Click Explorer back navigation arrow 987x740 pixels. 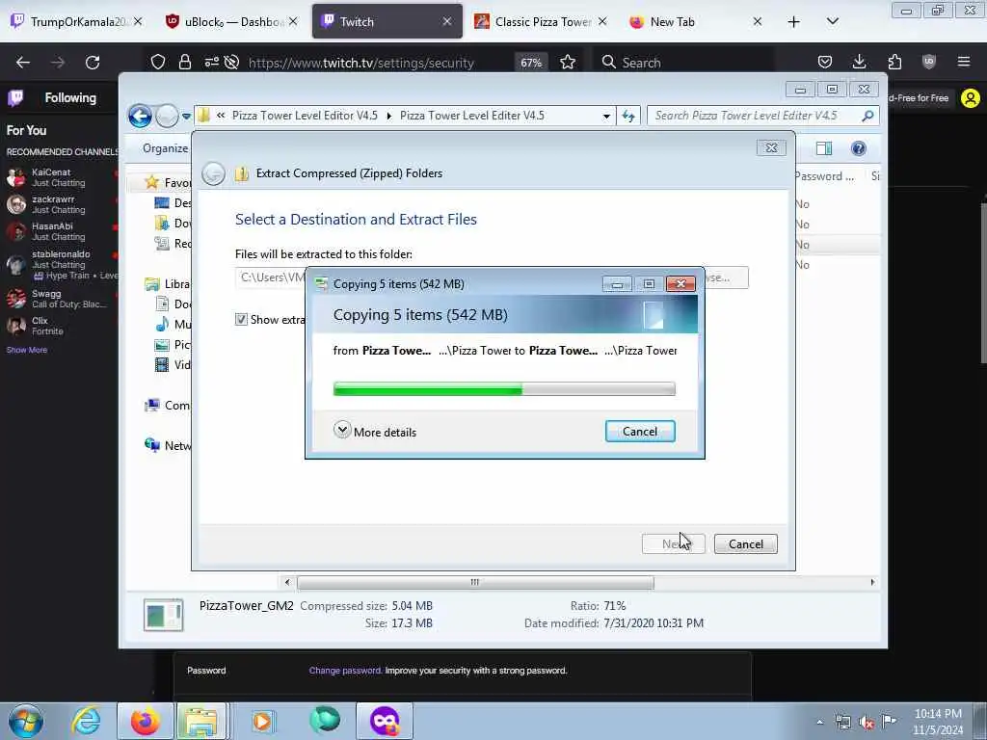coord(140,116)
